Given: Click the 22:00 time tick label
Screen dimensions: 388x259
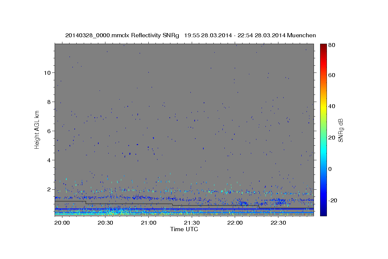Looking at the screenshot, I should pos(235,223).
